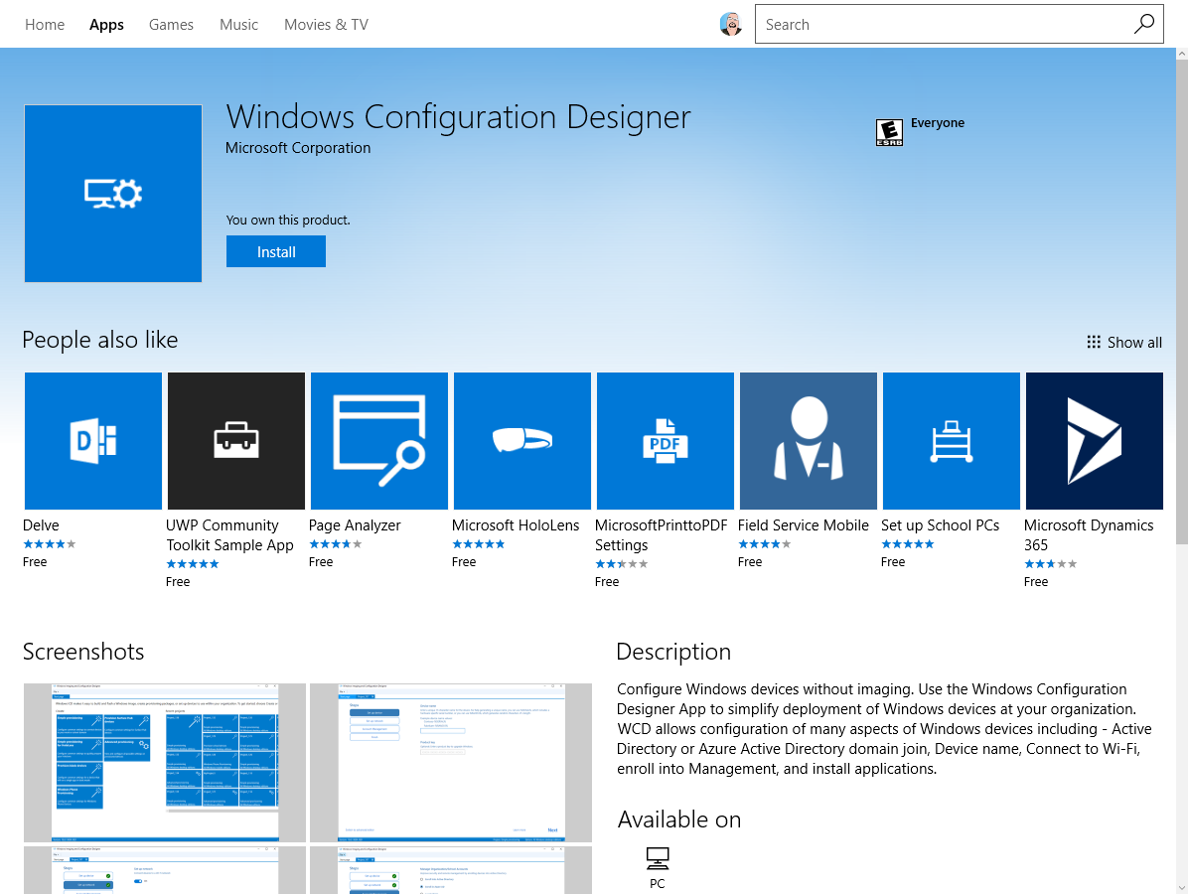This screenshot has width=1188, height=894.
Task: Click the MicrosoftPrinttoPDF Settings name
Action: click(661, 534)
